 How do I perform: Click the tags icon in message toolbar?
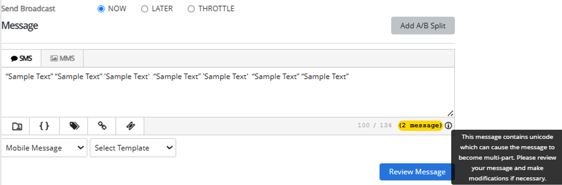pos(74,126)
